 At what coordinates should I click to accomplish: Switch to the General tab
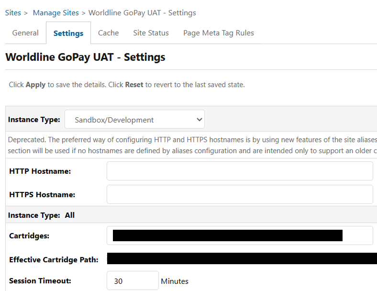tap(25, 33)
